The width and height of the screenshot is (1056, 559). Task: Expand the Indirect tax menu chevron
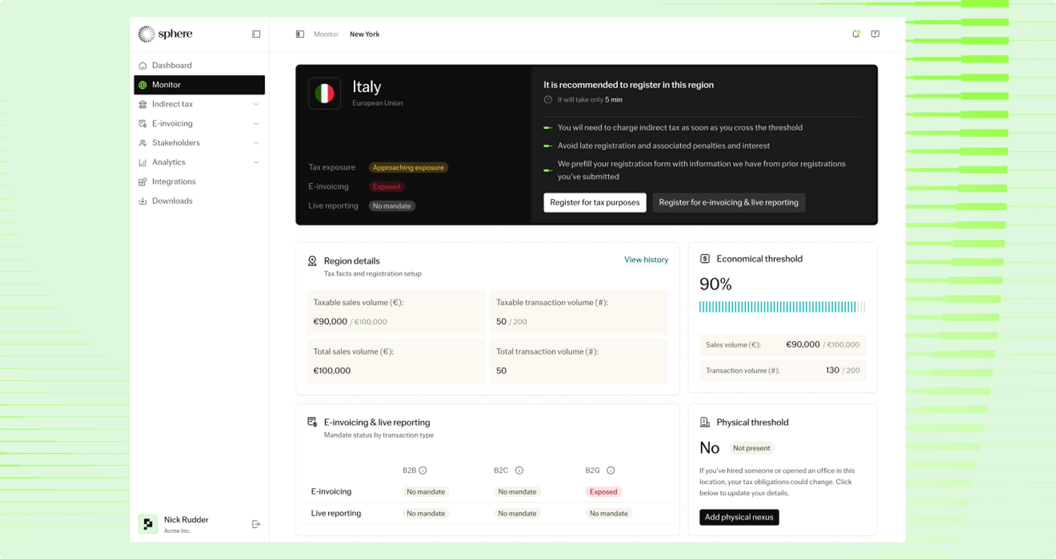tap(256, 104)
